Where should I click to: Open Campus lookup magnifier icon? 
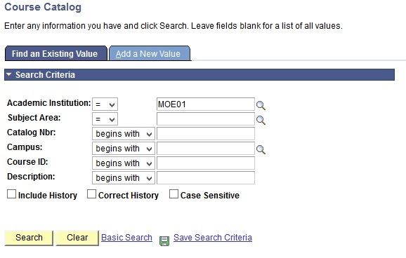[x=261, y=149]
